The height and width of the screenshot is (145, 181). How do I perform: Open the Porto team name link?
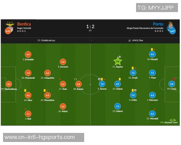158,24
